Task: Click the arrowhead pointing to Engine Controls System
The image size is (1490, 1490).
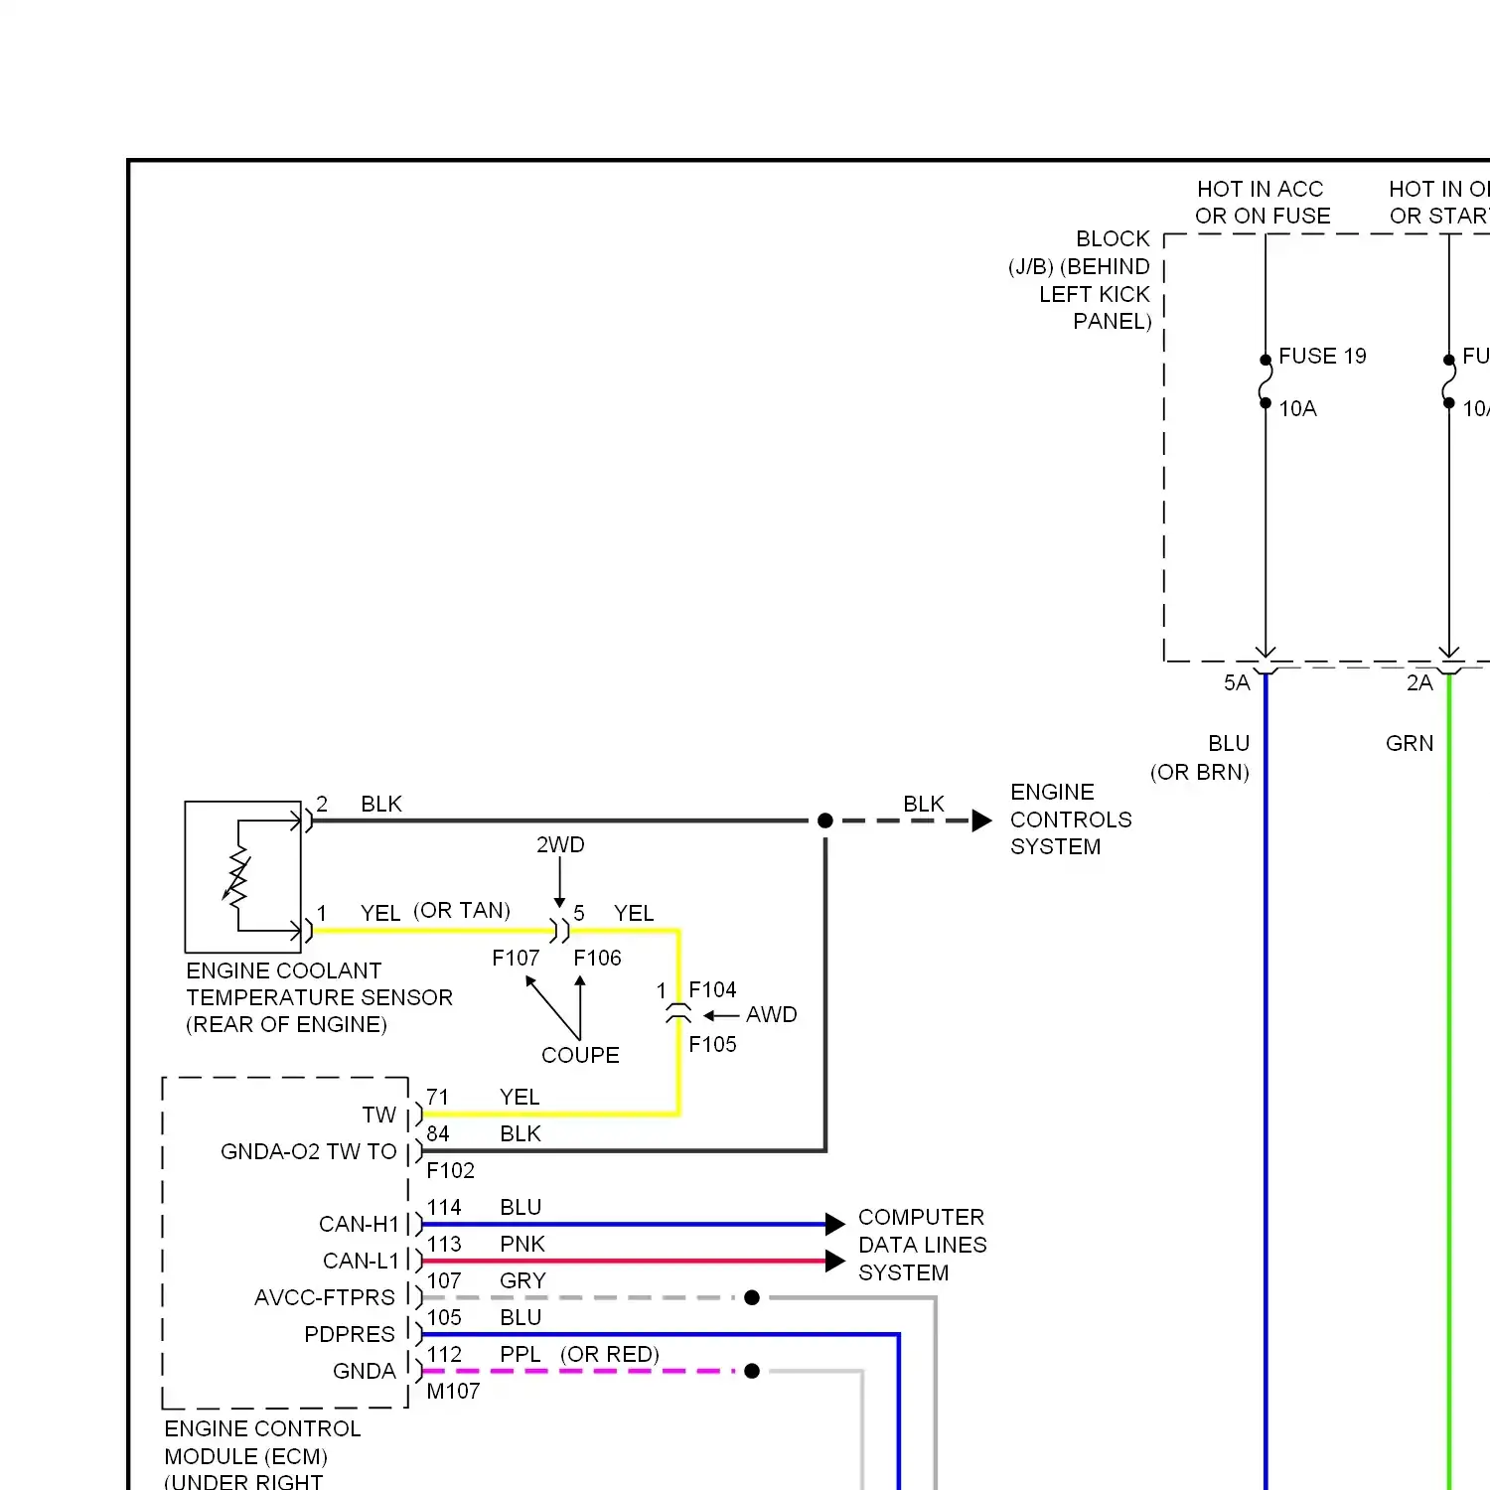Action: click(981, 820)
